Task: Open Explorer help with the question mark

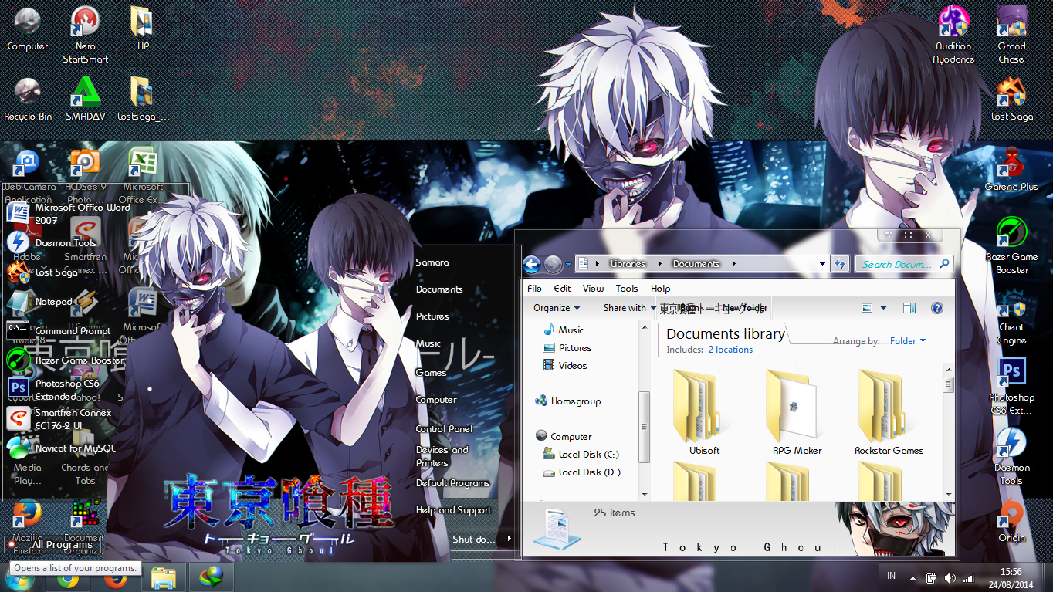Action: 937,308
